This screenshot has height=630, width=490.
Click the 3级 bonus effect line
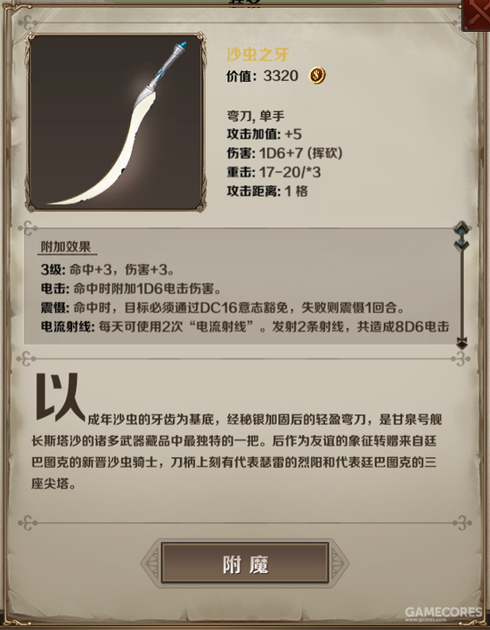[x=108, y=270]
